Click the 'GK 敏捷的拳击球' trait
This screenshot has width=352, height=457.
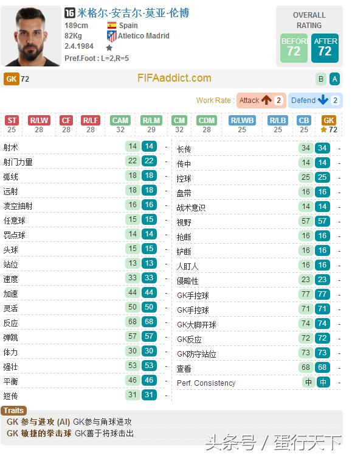39,433
